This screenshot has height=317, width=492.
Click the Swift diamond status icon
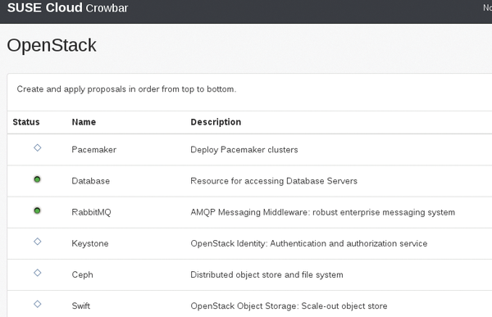38,304
